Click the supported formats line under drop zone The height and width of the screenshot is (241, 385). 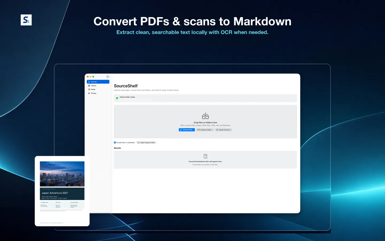(x=205, y=125)
